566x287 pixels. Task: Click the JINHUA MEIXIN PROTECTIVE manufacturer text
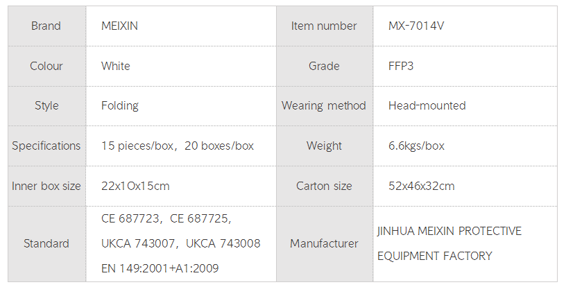click(449, 231)
